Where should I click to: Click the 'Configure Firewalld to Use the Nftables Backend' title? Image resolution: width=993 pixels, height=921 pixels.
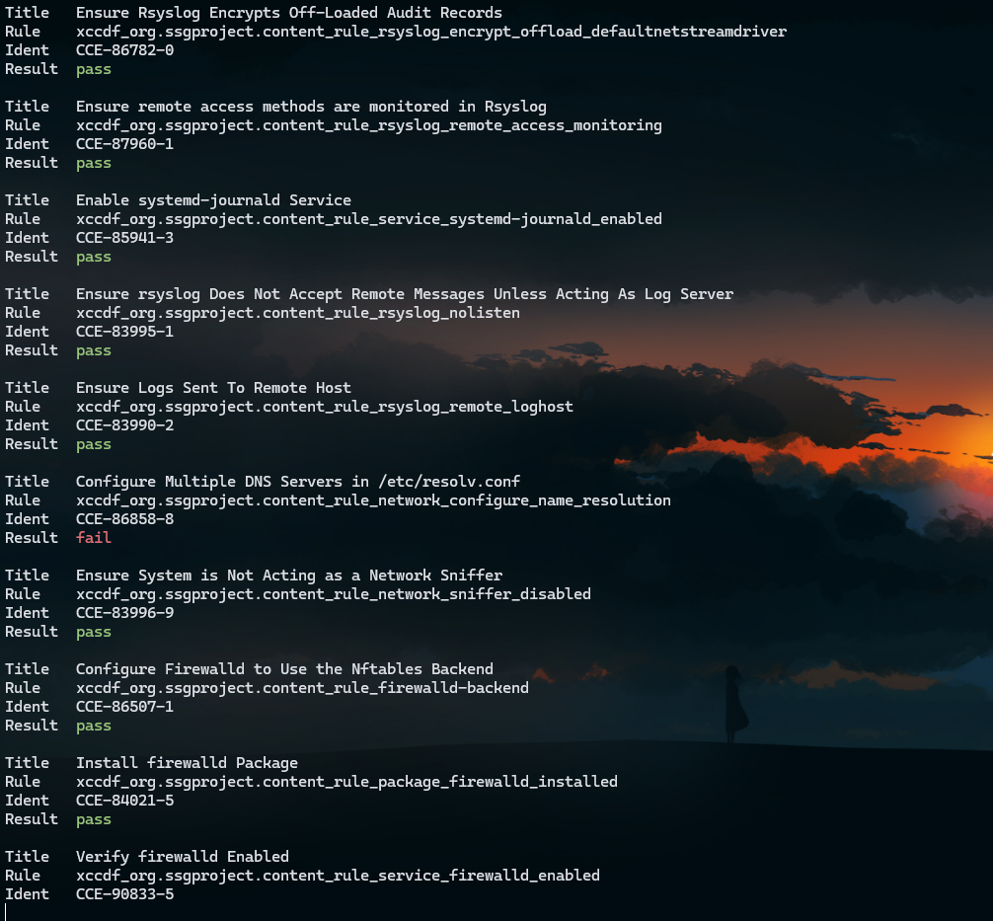pyautogui.click(x=284, y=669)
